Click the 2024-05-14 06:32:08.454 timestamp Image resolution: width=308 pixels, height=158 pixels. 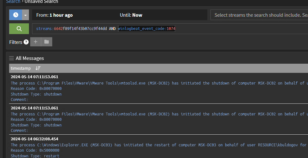[34, 139]
